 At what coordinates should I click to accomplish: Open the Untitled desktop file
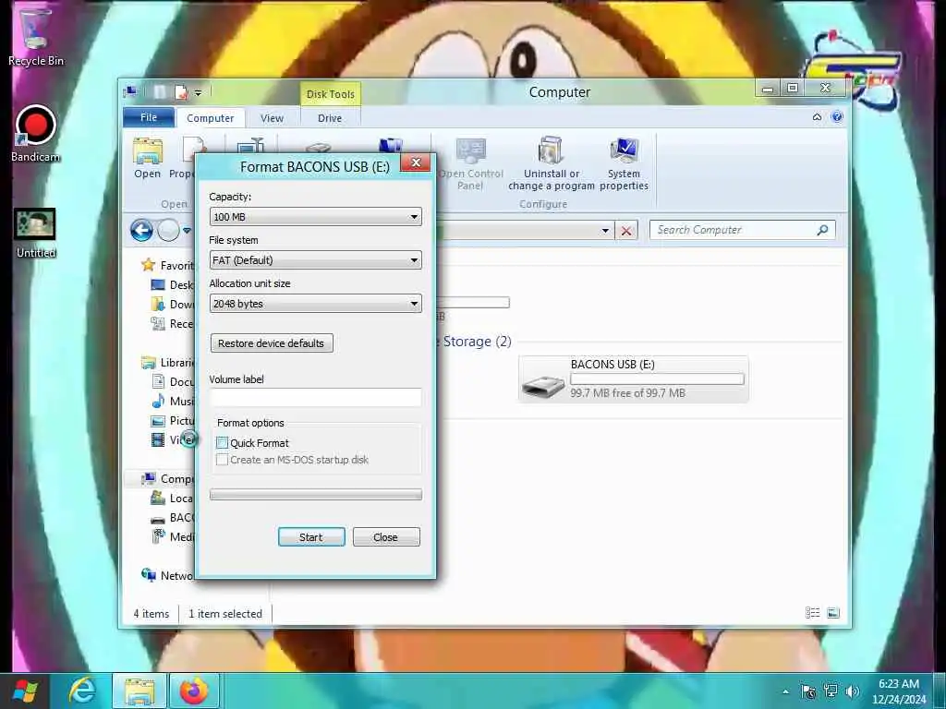pos(35,234)
